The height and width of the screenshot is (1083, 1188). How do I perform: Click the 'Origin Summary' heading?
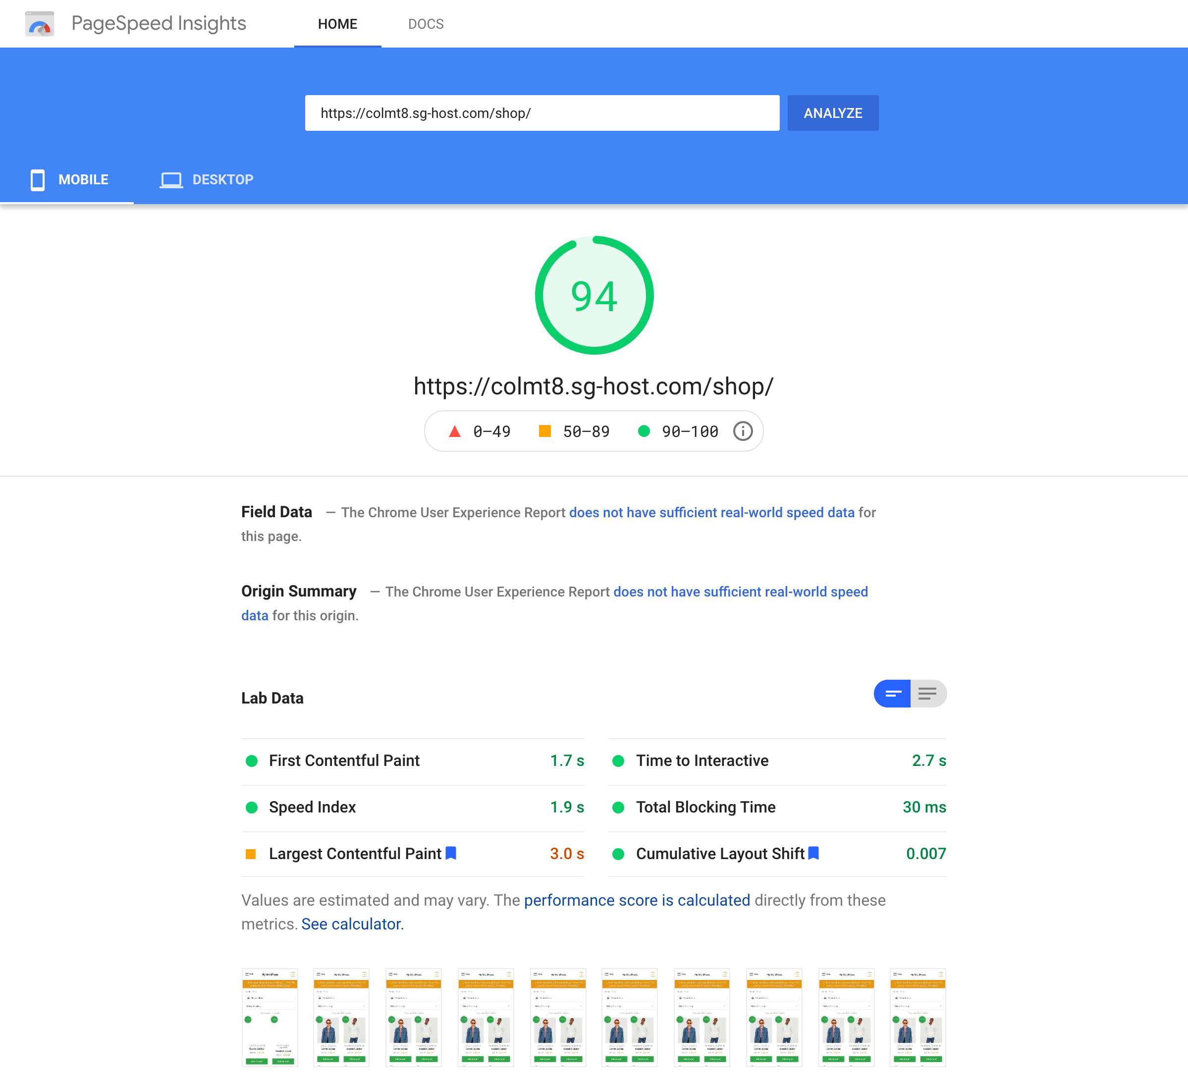coord(299,591)
